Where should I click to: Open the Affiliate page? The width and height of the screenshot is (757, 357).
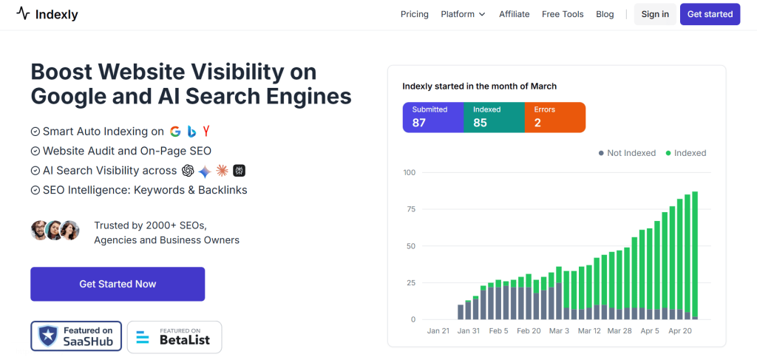514,14
